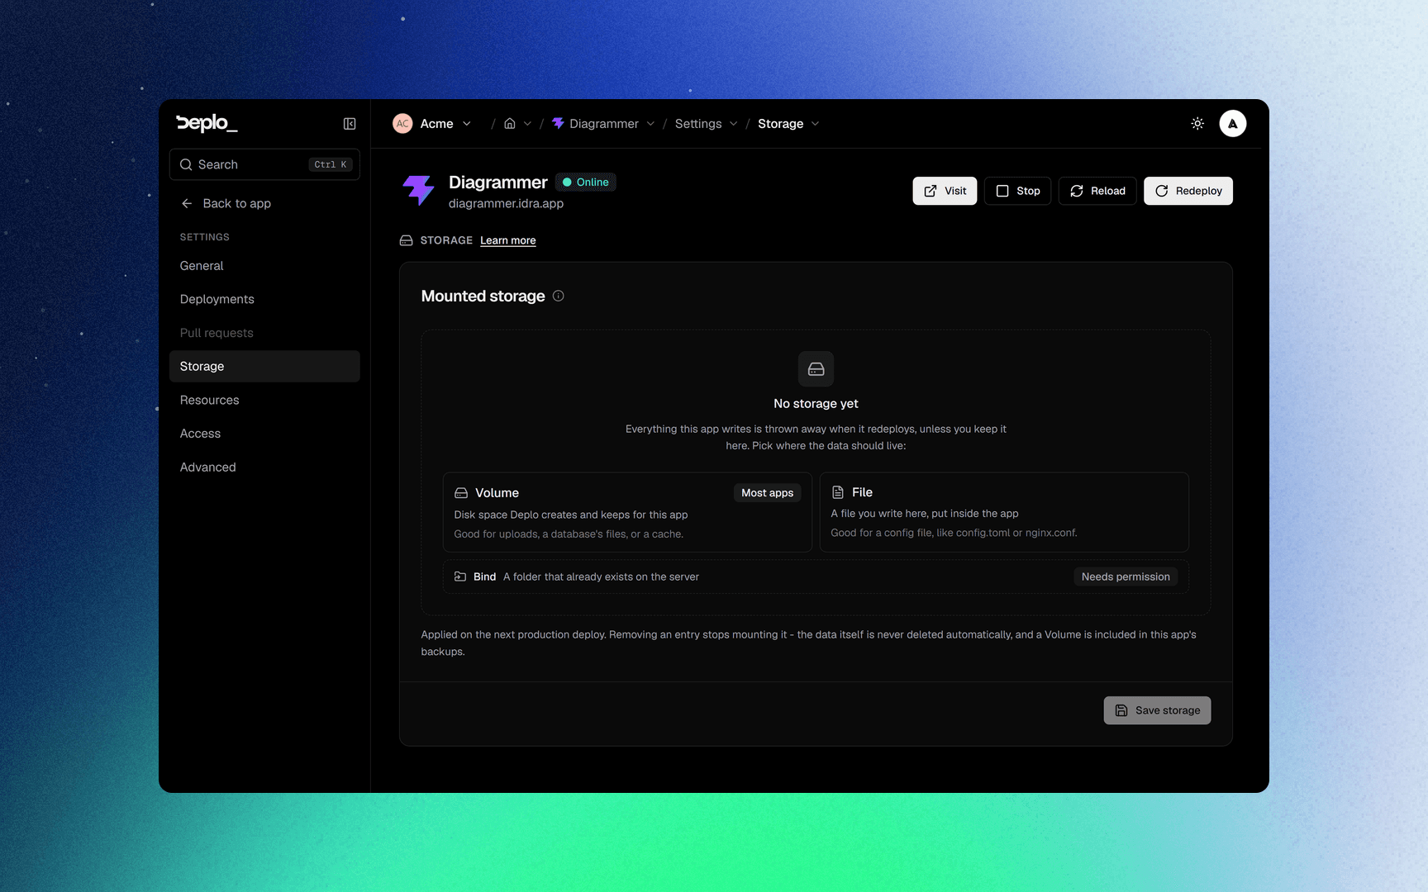1428x892 pixels.
Task: Redeploy the app
Action: (1188, 191)
